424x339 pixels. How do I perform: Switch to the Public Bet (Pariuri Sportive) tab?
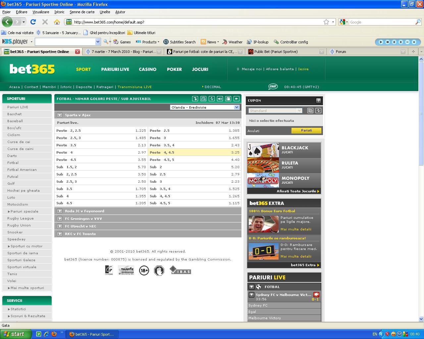coord(286,52)
